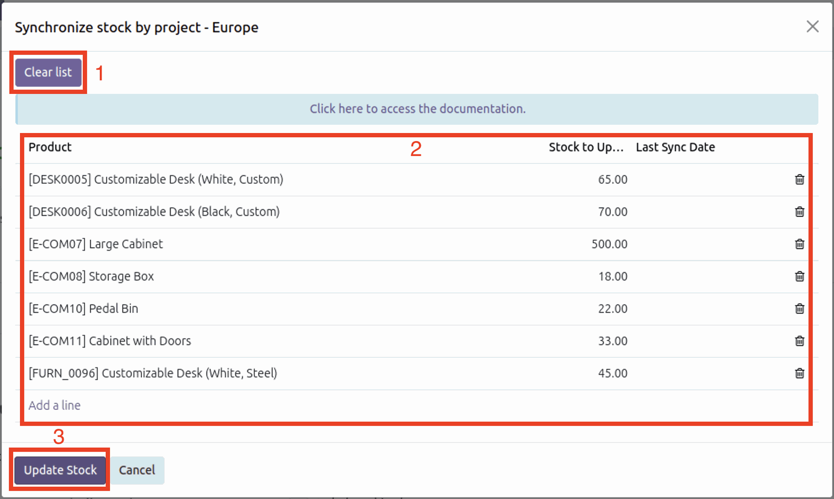Cancel the stock synchronization dialog
Viewport: 834px width, 499px height.
[x=137, y=470]
